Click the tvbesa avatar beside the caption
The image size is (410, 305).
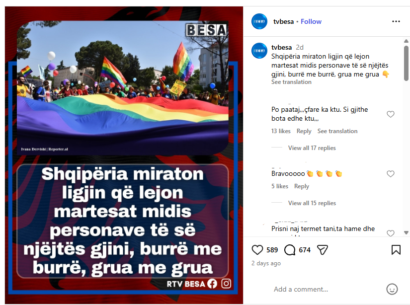[x=259, y=51]
